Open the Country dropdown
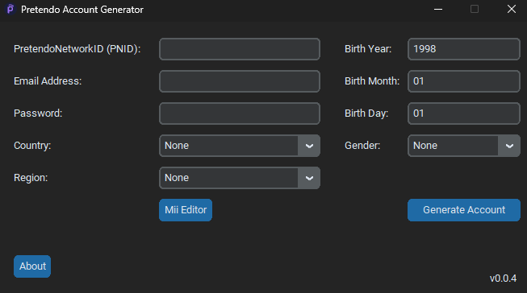This screenshot has width=527, height=293. point(240,146)
